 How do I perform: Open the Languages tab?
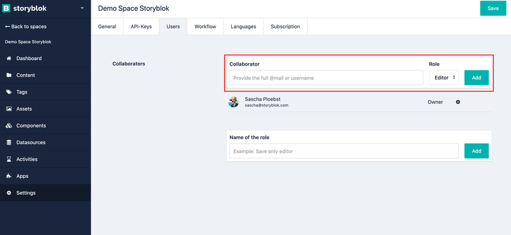(243, 27)
